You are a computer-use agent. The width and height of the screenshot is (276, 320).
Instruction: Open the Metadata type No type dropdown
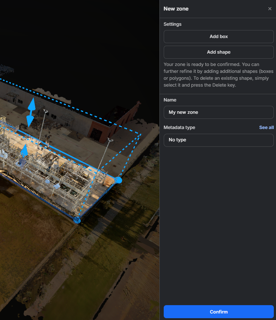point(218,140)
